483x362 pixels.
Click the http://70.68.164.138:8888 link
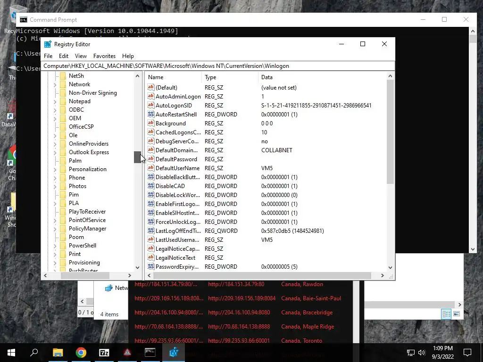pos(239,327)
